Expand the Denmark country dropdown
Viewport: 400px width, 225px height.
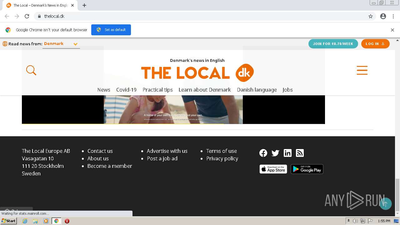point(61,44)
